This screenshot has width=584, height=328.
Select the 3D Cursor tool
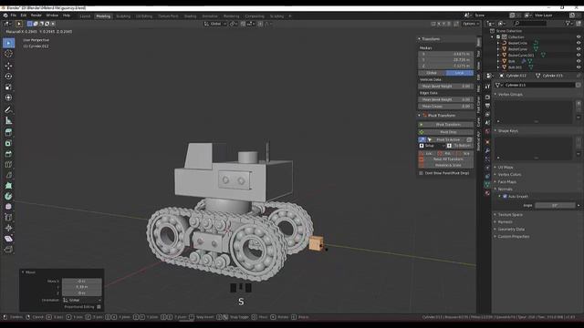[x=8, y=54]
